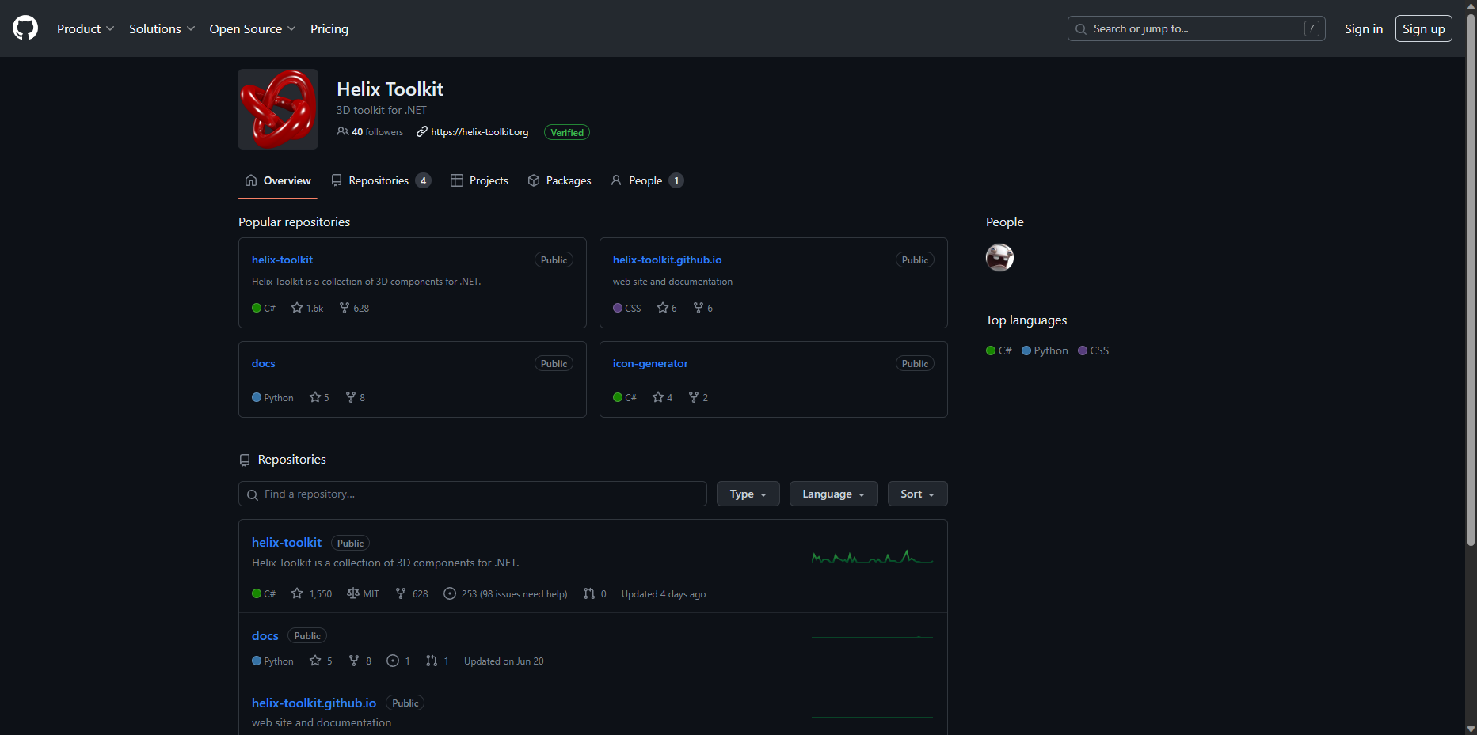Click the Sign up button
The height and width of the screenshot is (735, 1477).
1423,28
